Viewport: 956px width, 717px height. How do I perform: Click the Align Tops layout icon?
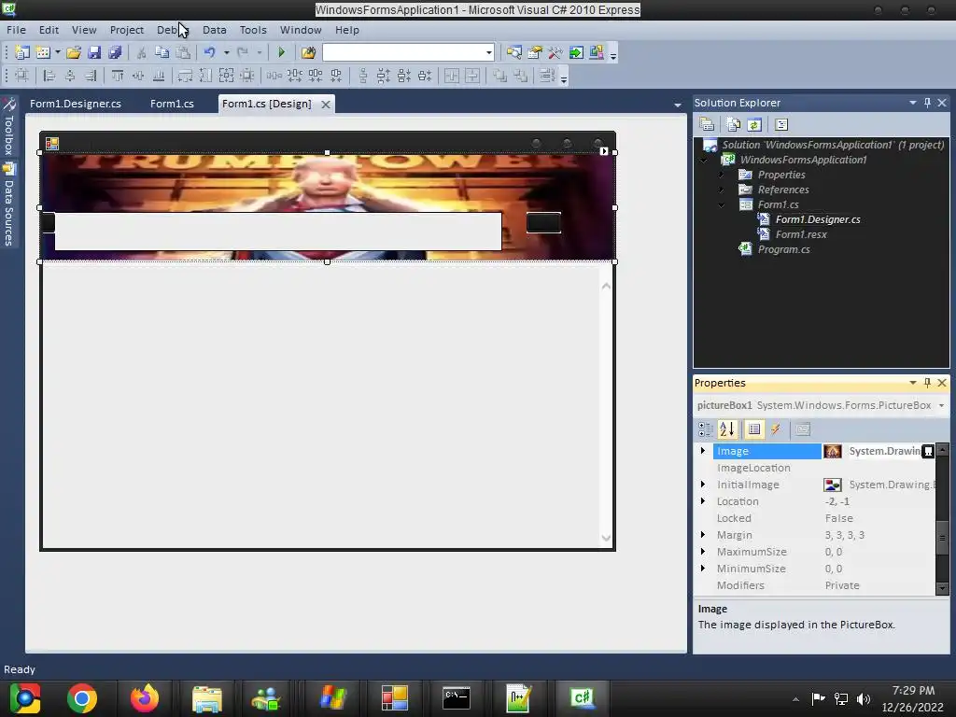(x=117, y=76)
